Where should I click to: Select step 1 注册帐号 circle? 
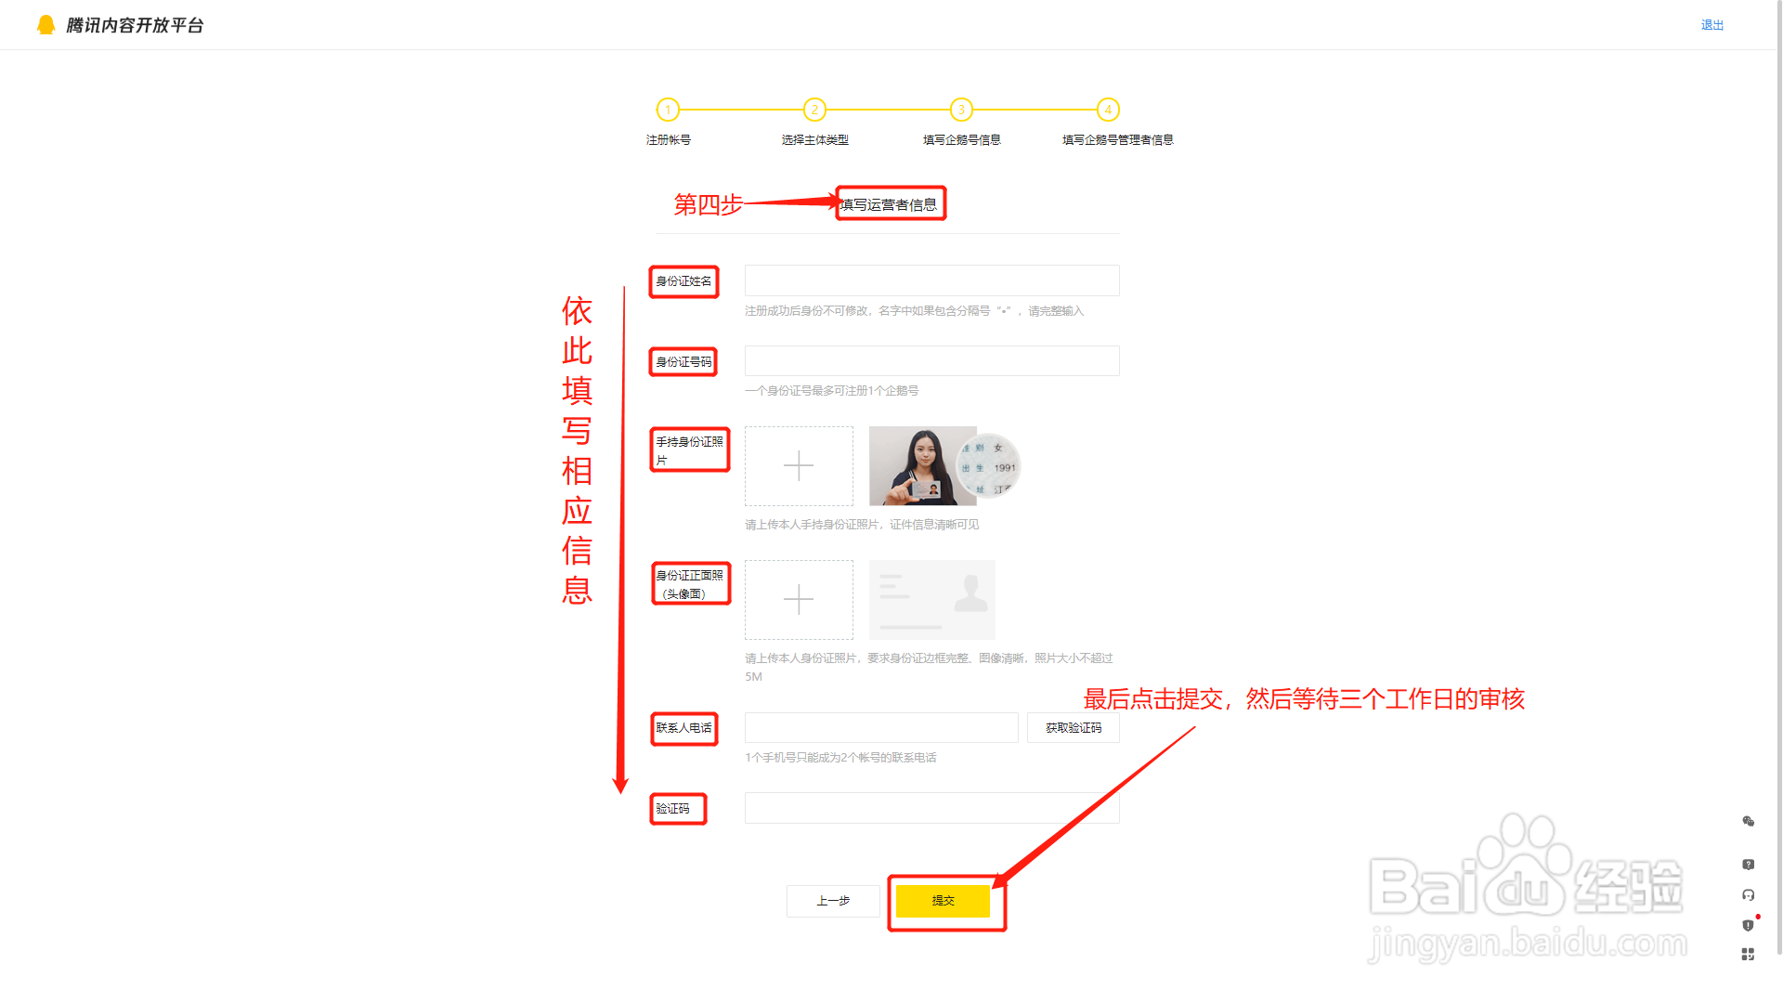coord(668,110)
